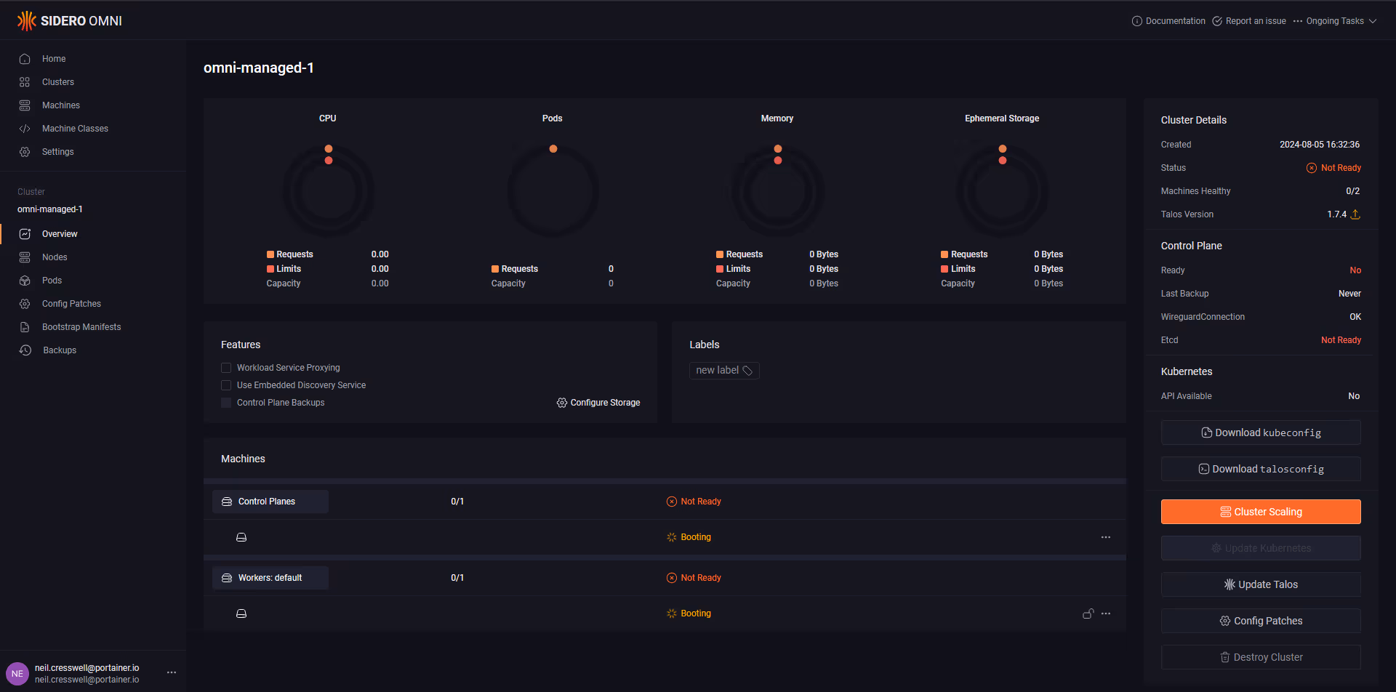Open the control plane machine actions menu

click(1106, 537)
